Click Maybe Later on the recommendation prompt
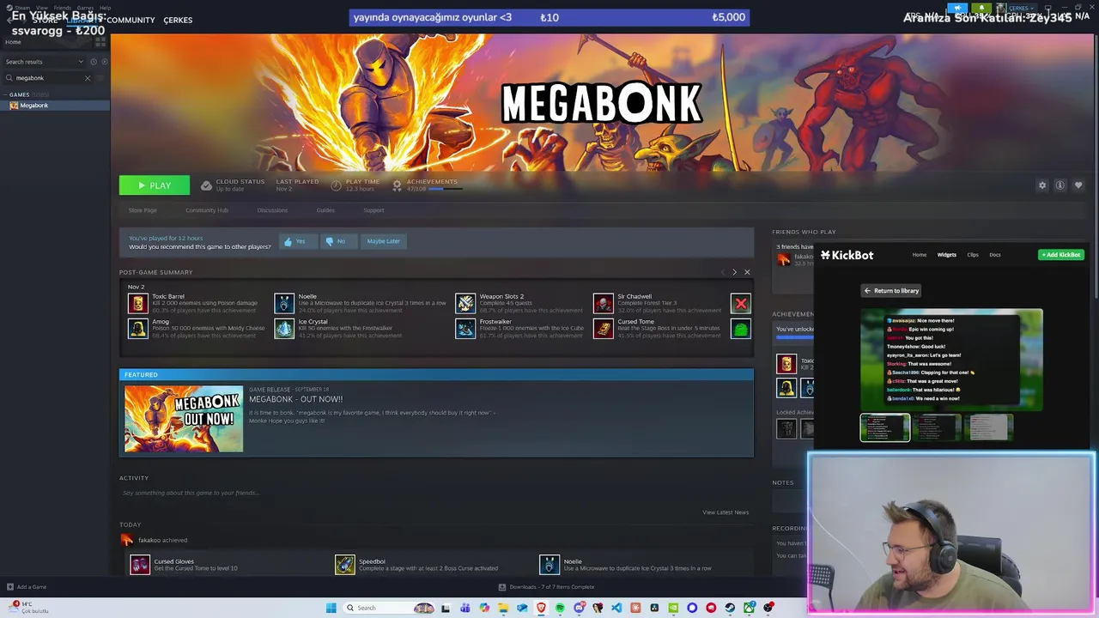Screen dimensions: 1099x618 tap(383, 241)
